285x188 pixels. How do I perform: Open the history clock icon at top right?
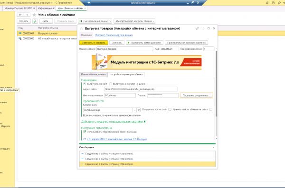tap(273, 3)
